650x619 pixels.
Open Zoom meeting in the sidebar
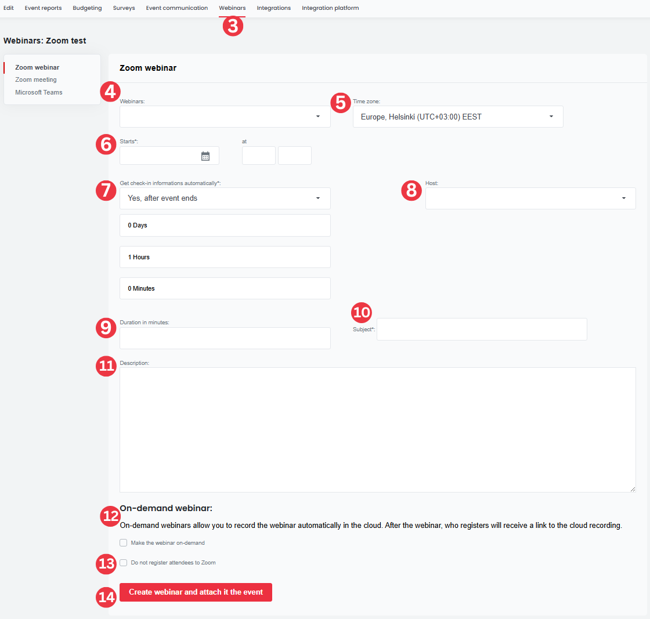pos(36,79)
